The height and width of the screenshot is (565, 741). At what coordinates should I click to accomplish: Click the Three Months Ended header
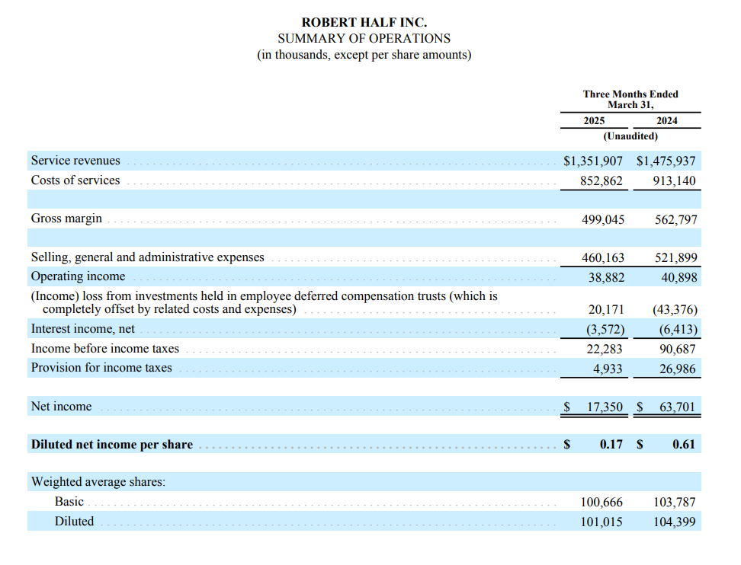click(630, 94)
